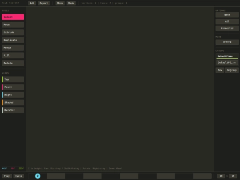Click the Delete tool
The height and width of the screenshot is (180, 240).
click(13, 63)
